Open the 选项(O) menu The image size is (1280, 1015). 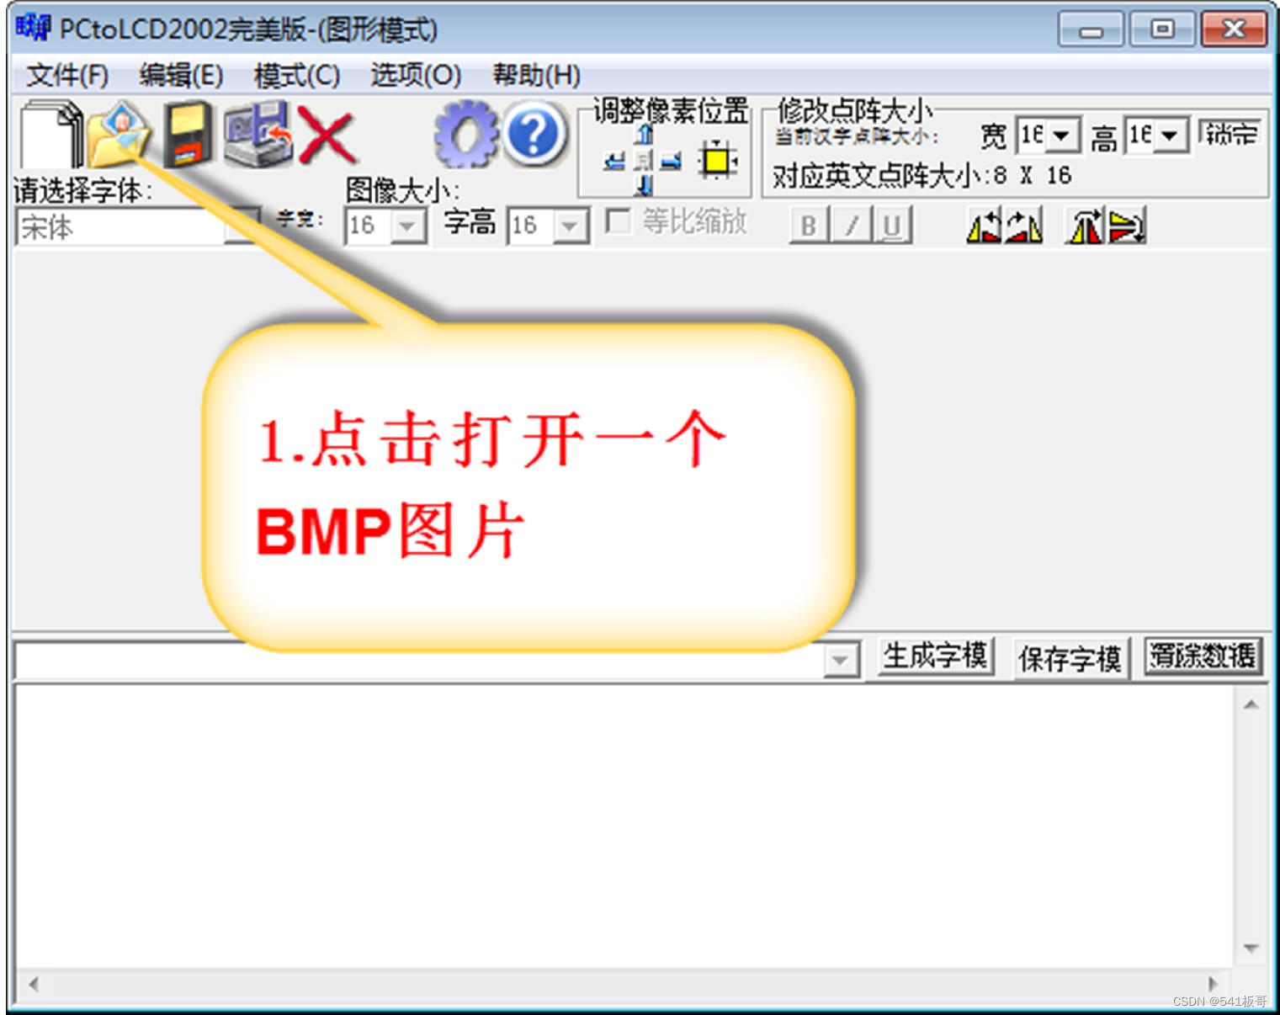pos(416,75)
